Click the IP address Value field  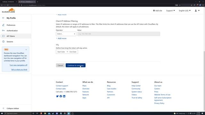[x=119, y=34]
